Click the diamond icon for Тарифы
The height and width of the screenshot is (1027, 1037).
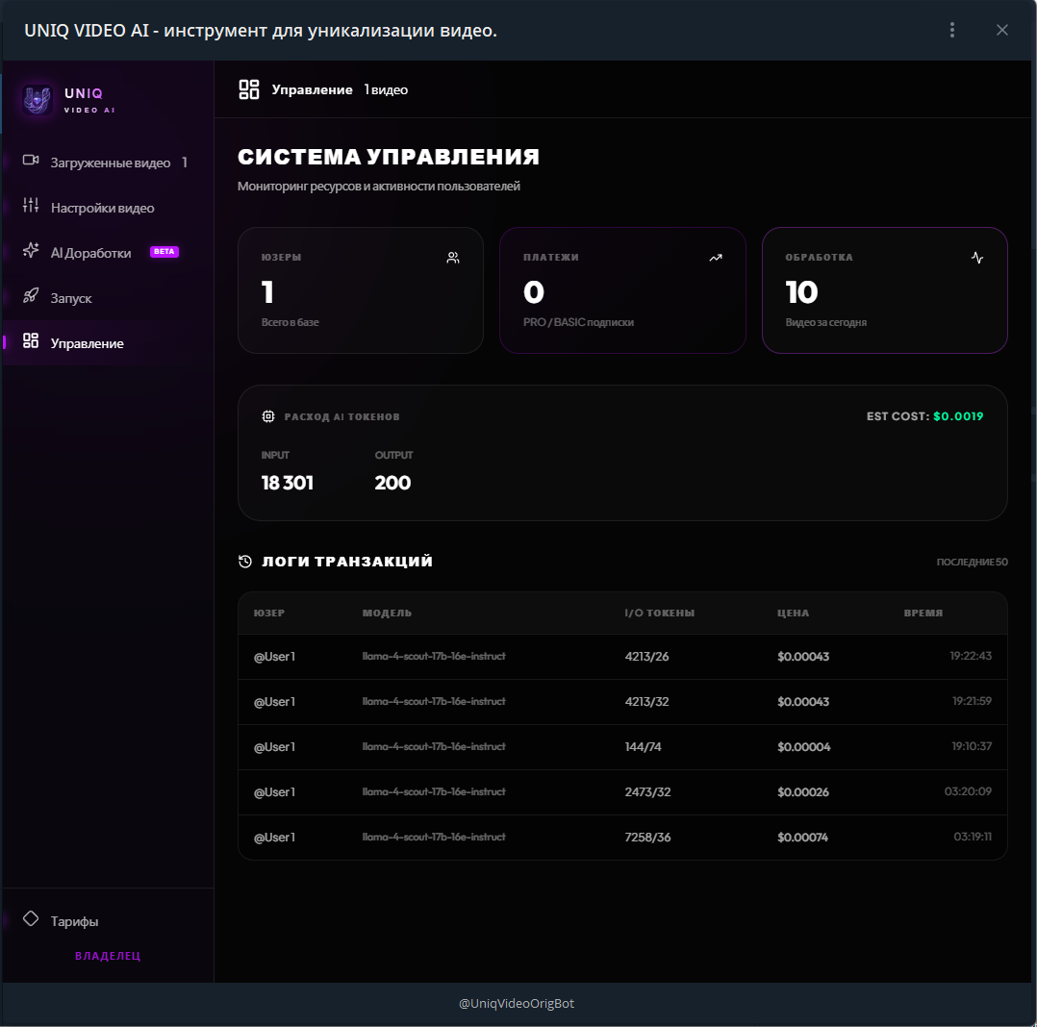[31, 919]
